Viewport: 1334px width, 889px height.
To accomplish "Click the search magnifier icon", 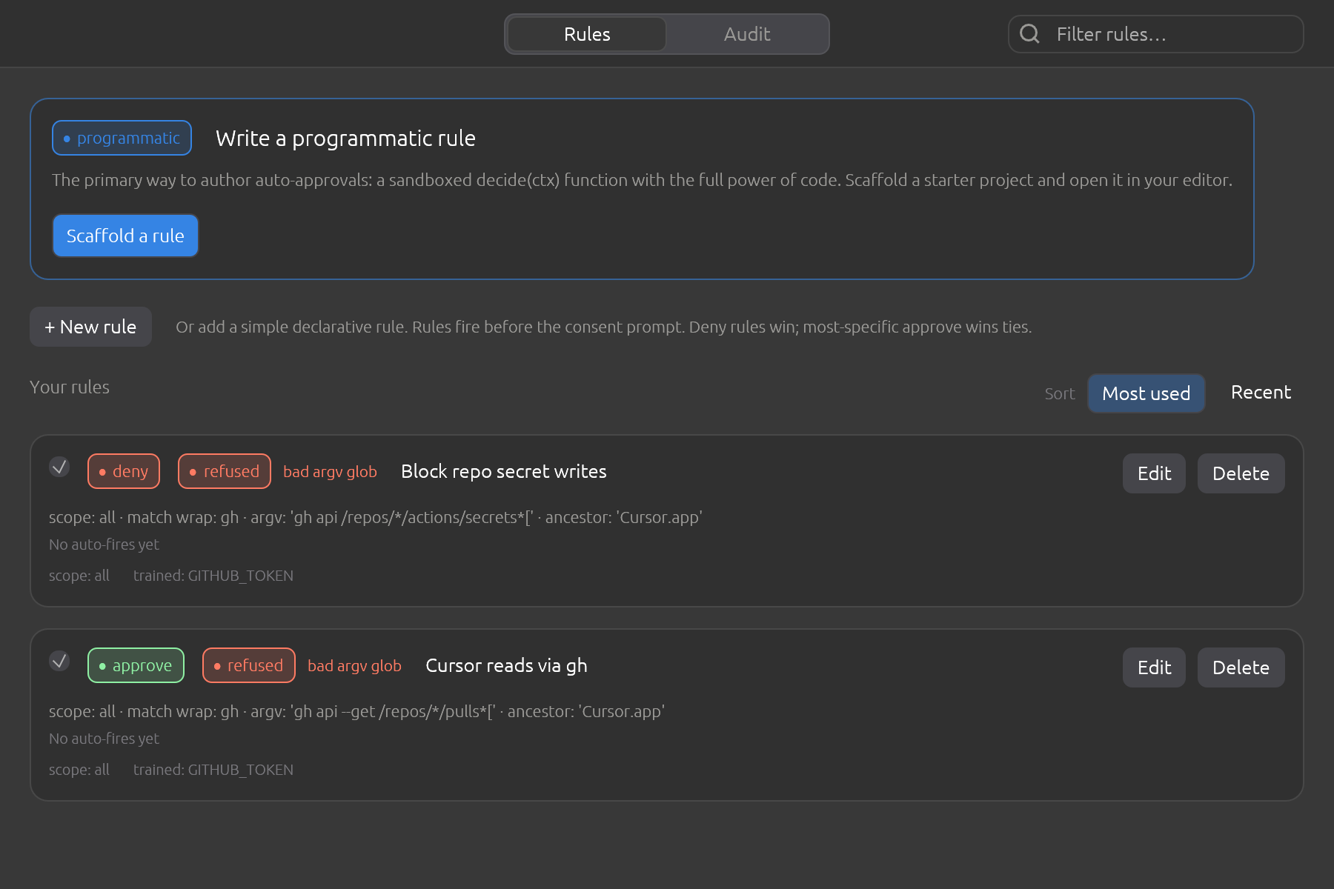I will pyautogui.click(x=1029, y=34).
